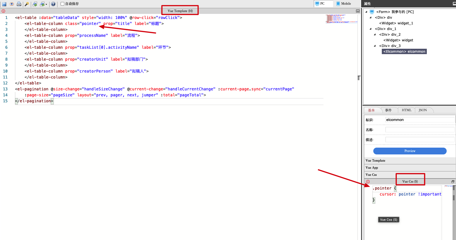Select the <Div> div_2 tree item
This screenshot has height=240, width=456.
pyautogui.click(x=390, y=35)
